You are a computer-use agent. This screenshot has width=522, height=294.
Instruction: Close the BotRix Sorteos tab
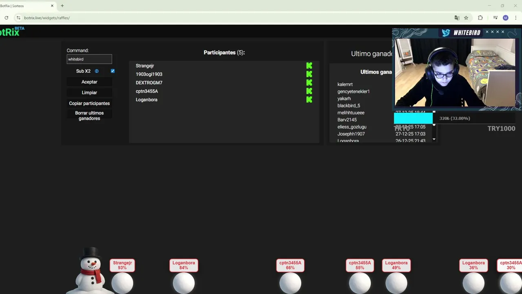[x=52, y=6]
